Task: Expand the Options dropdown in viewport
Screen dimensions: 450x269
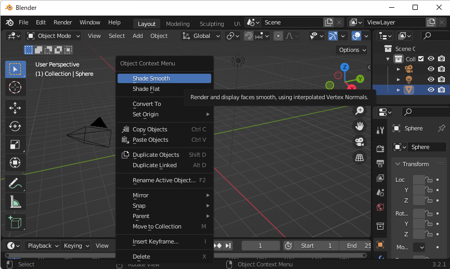Action: pyautogui.click(x=352, y=50)
